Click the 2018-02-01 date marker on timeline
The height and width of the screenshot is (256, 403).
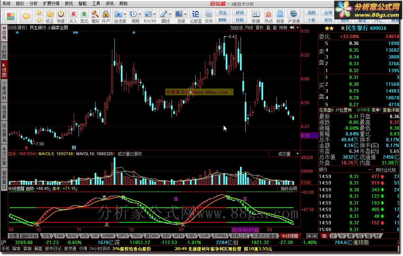245,230
